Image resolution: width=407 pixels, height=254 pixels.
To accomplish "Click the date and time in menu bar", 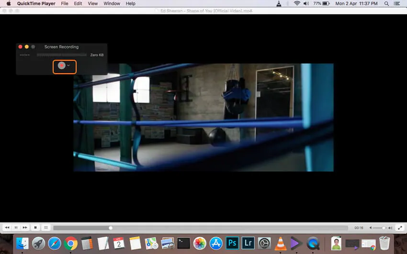I will click(356, 4).
